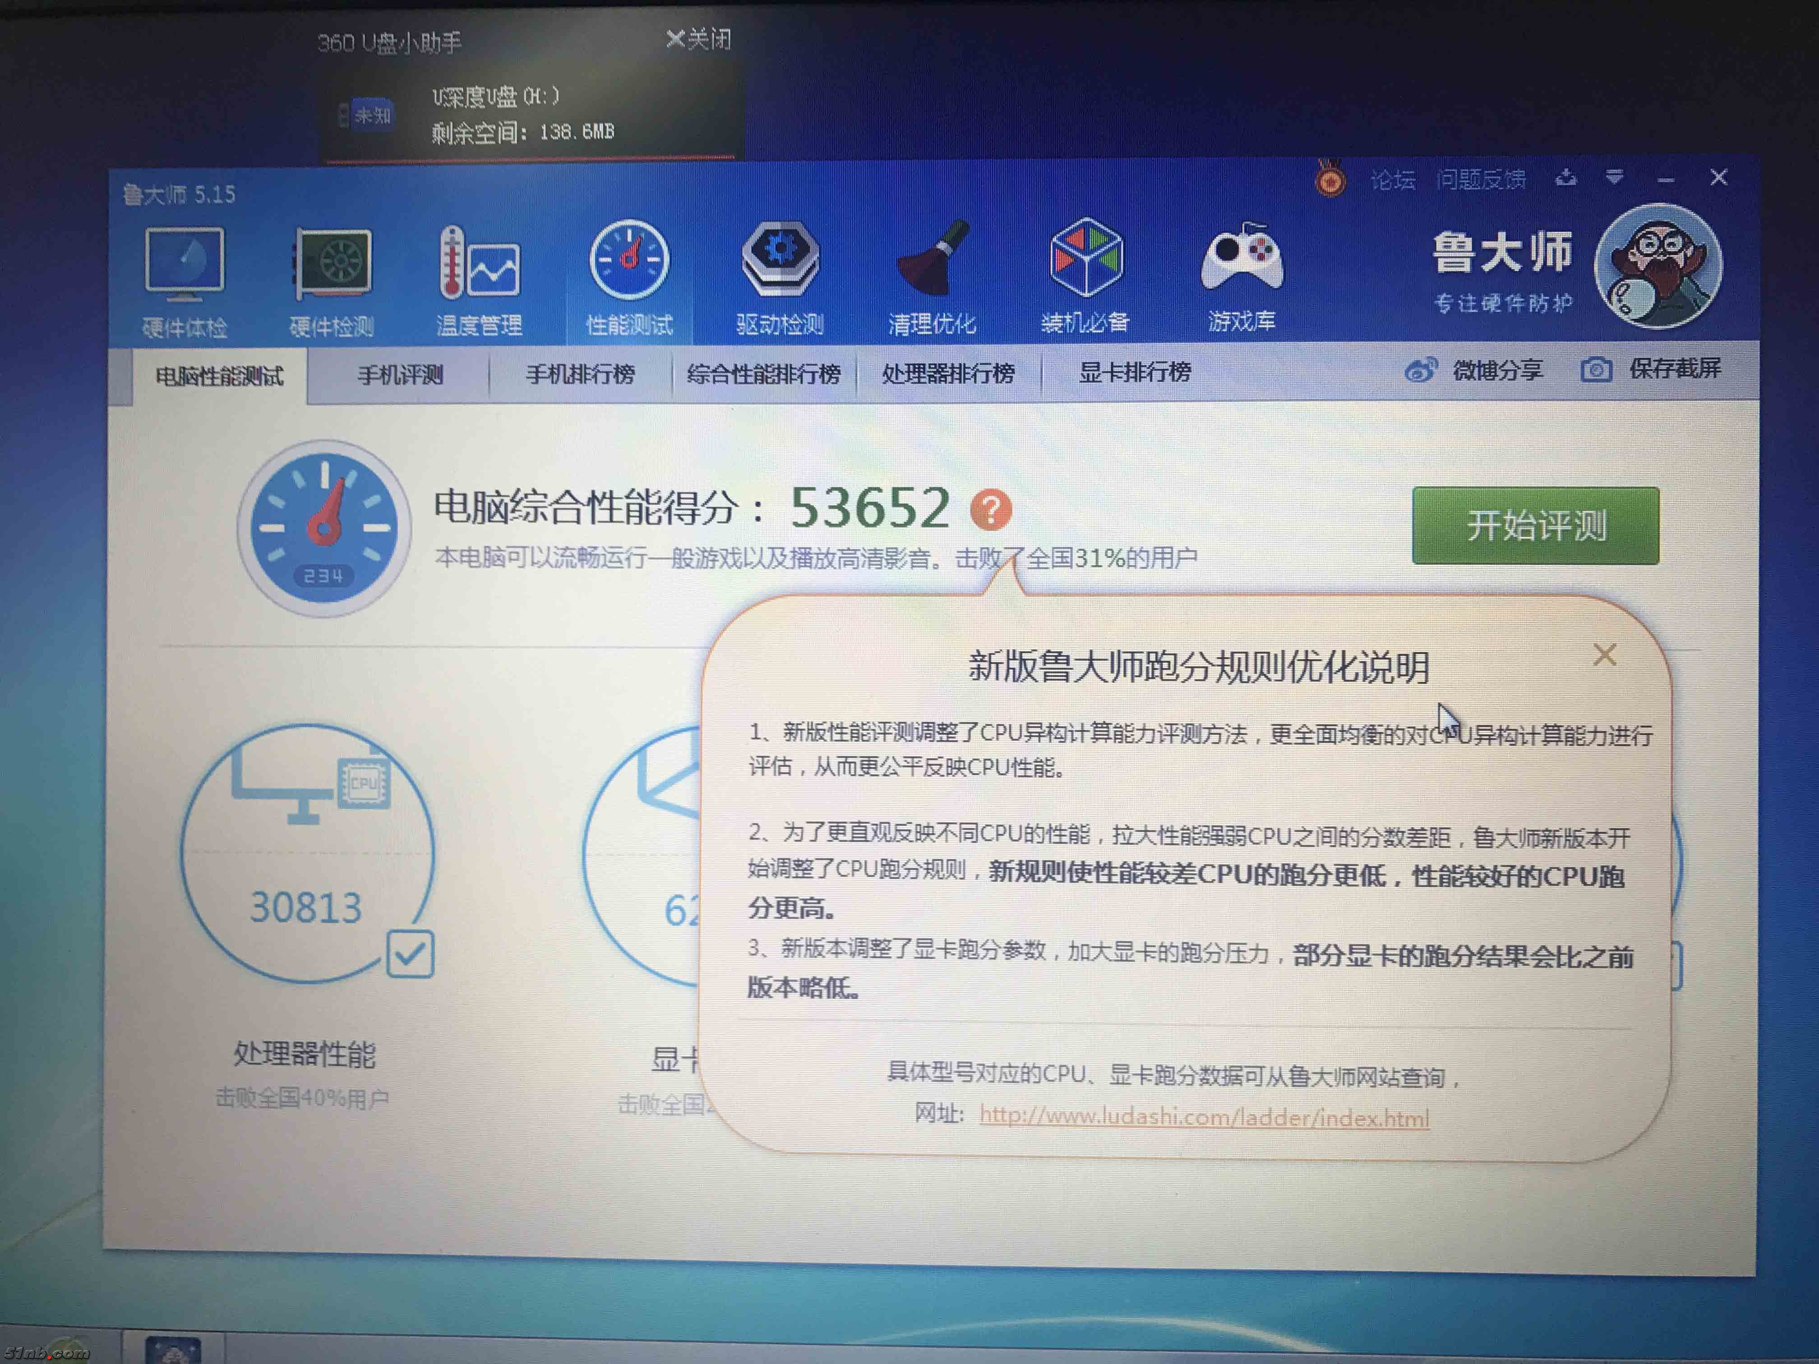The height and width of the screenshot is (1364, 1819).
Task: Open 驱动检测 driver detection icon
Action: click(780, 259)
